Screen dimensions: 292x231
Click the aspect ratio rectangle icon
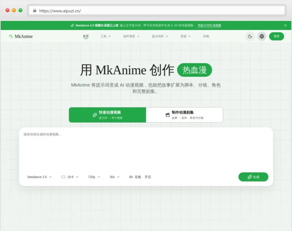63,177
